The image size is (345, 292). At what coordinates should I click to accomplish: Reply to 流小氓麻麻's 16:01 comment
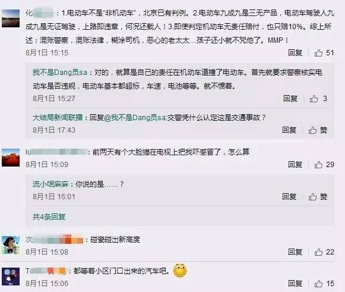pyautogui.click(x=289, y=197)
